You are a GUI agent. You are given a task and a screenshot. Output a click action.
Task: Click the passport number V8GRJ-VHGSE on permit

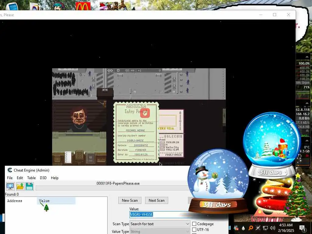(135, 140)
